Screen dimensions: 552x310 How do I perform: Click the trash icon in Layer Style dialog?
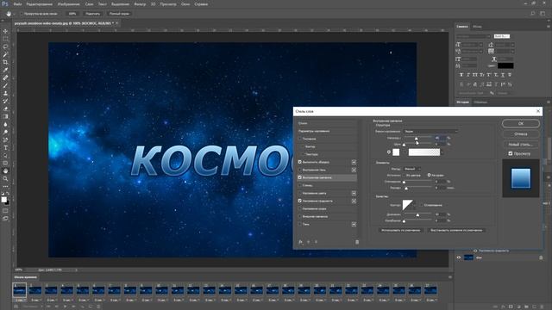[x=357, y=242]
